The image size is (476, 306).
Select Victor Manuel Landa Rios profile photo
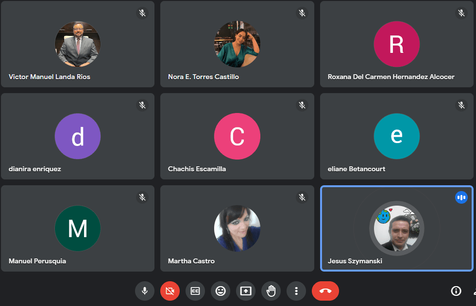78,44
